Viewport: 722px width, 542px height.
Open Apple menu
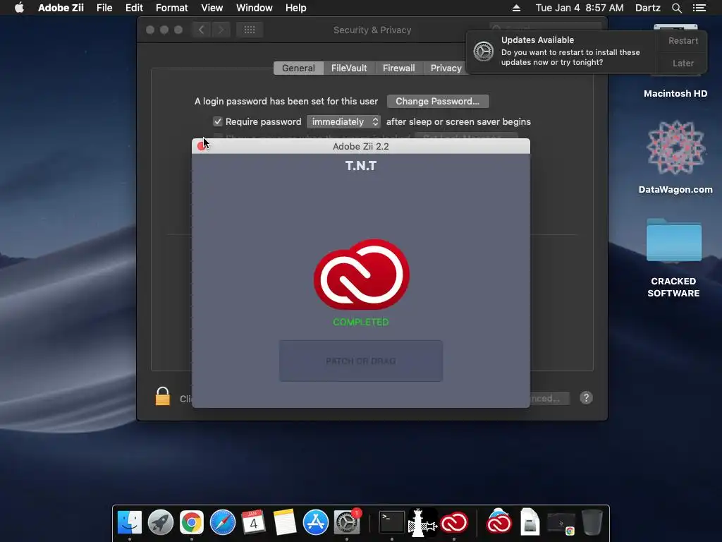click(x=19, y=8)
